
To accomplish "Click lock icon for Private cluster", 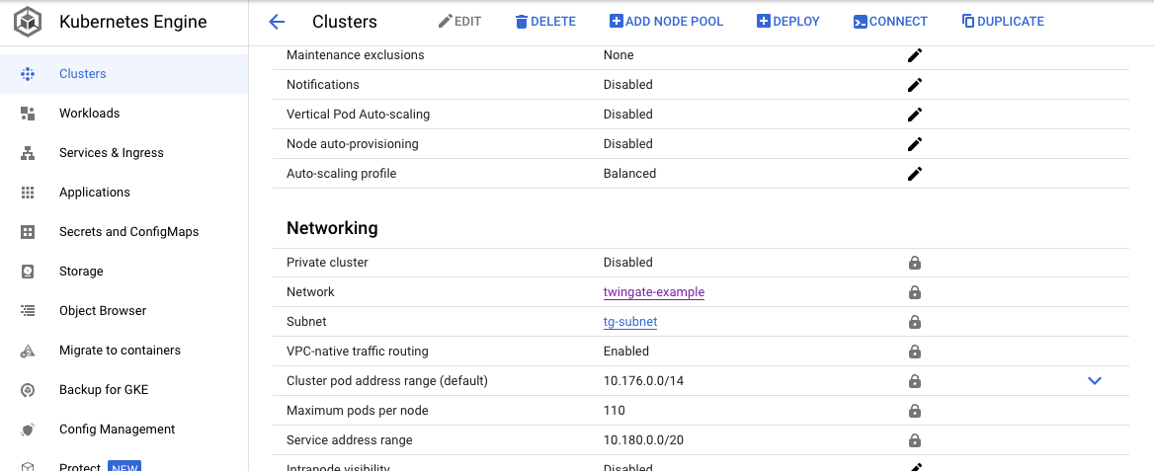I will [x=915, y=263].
